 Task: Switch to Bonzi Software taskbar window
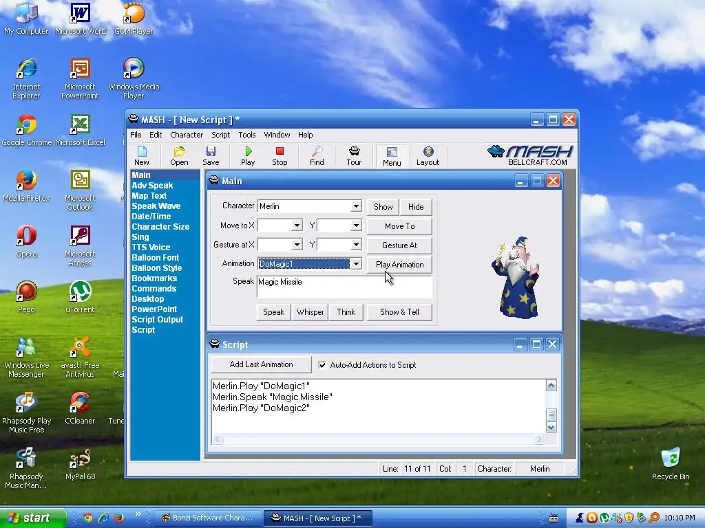pyautogui.click(x=207, y=518)
